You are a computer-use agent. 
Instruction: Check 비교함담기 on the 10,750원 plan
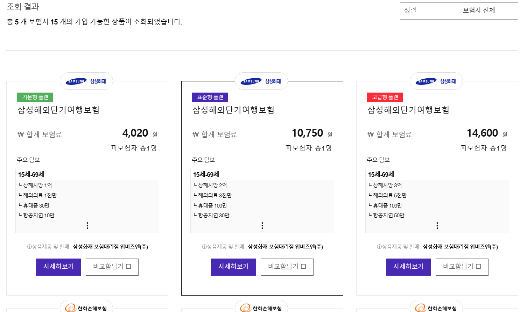(287, 267)
